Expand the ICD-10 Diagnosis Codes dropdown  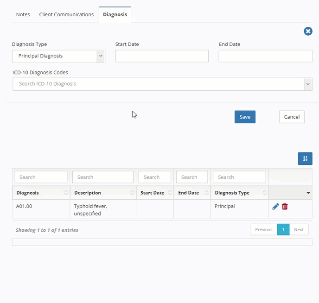308,84
